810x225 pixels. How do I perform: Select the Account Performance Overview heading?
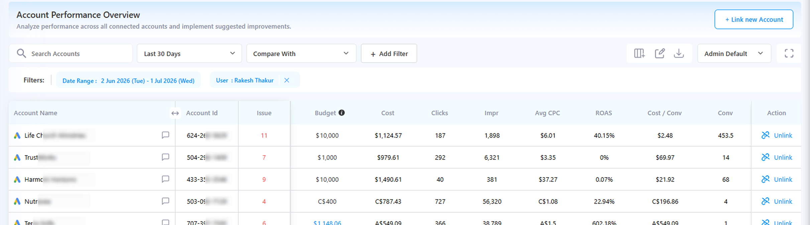pyautogui.click(x=78, y=15)
